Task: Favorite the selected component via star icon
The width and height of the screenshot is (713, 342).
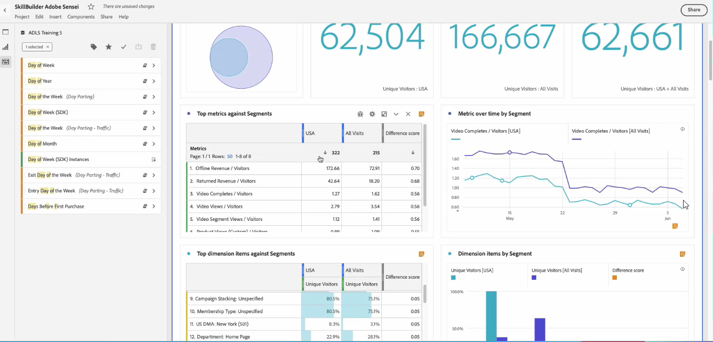Action: point(109,46)
